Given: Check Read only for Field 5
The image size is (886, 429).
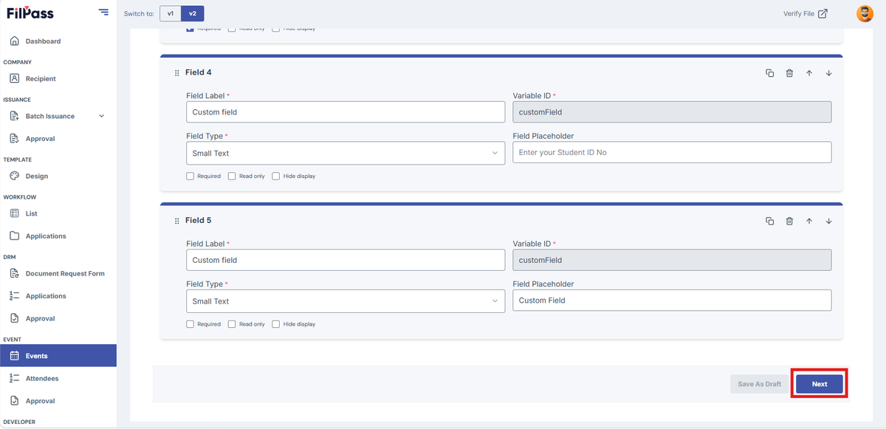Looking at the screenshot, I should [232, 324].
